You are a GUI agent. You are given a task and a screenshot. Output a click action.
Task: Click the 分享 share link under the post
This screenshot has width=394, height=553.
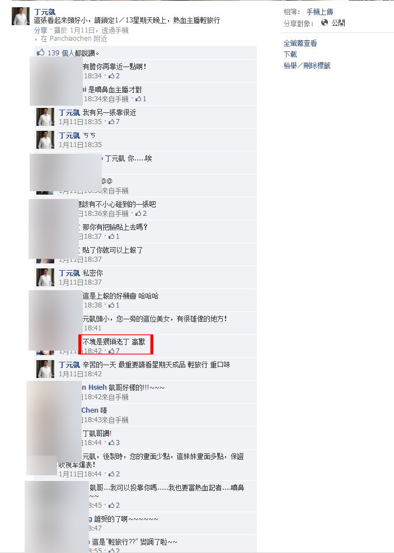[40, 30]
